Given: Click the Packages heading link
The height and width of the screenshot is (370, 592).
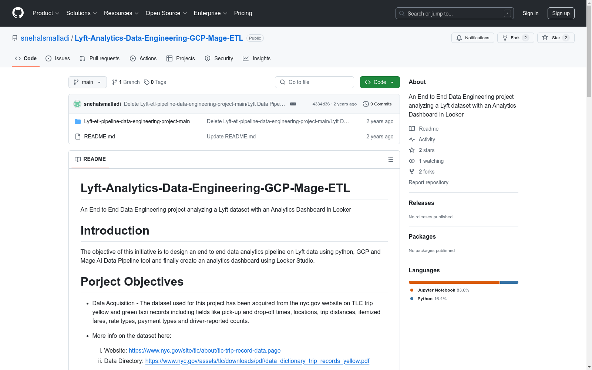Looking at the screenshot, I should point(422,236).
